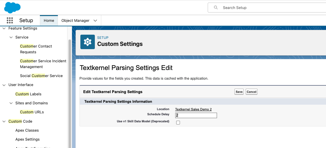Viewport: 326px width, 148px height.
Task: Select the Service label in tree
Action: 22,37
